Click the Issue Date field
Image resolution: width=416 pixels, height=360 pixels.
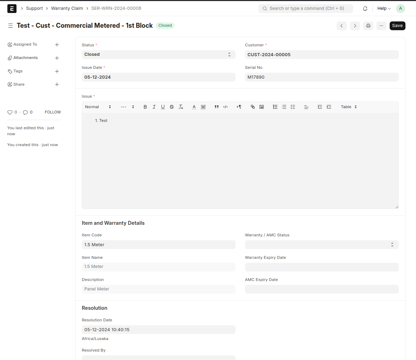point(158,77)
